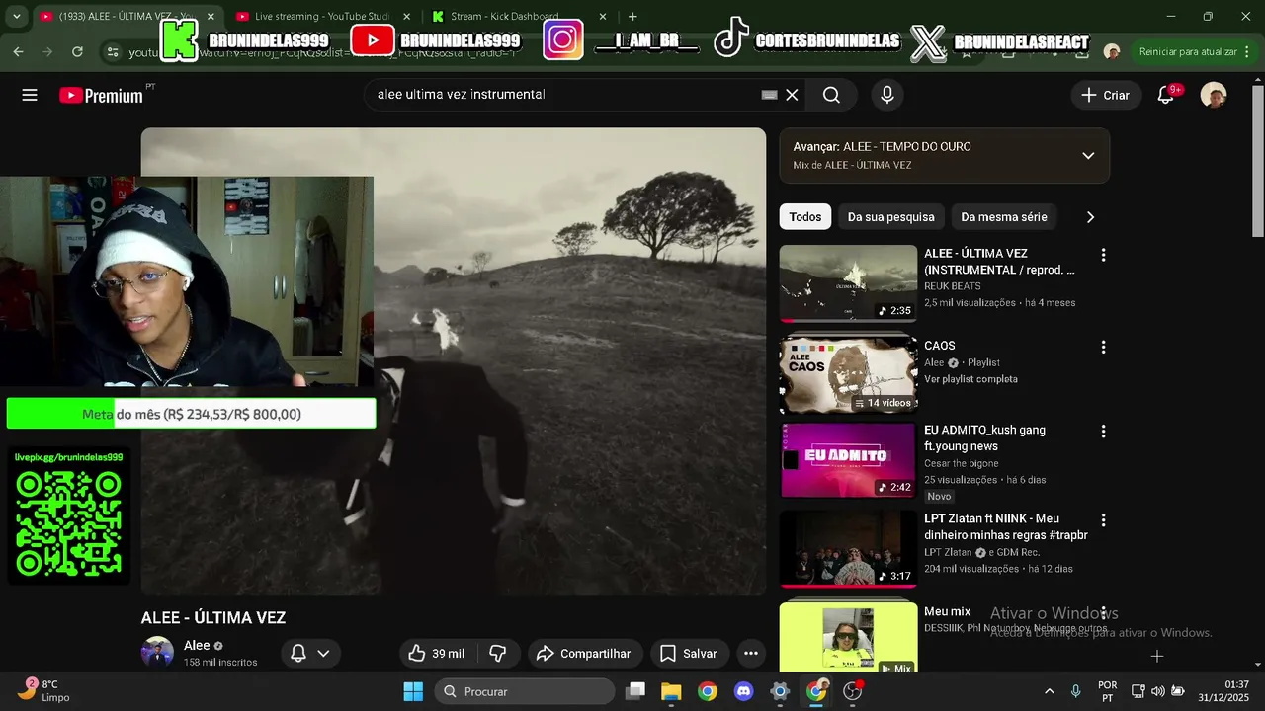Open File Explorer from taskbar
This screenshot has width=1265, height=711.
[x=671, y=691]
